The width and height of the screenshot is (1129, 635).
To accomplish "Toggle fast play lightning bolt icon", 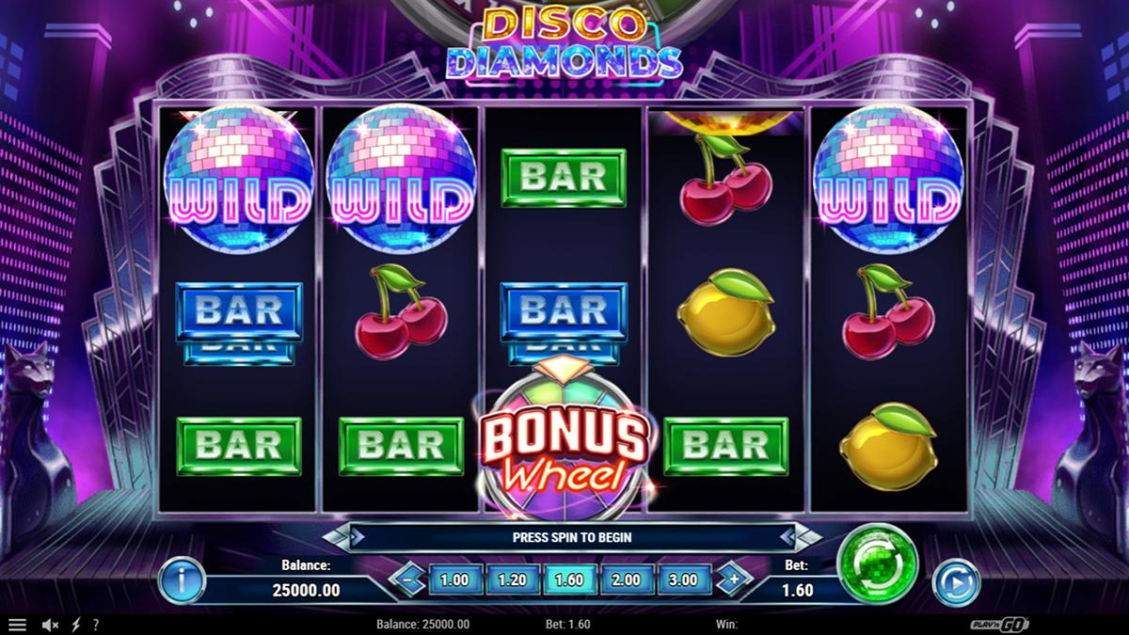I will coord(76,625).
